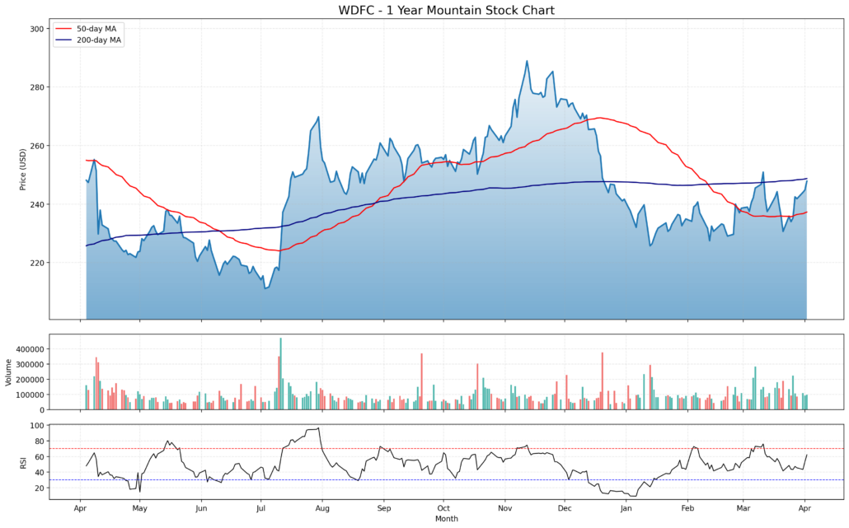
Task: Click the "RSI" axis label
Action: click(x=23, y=463)
